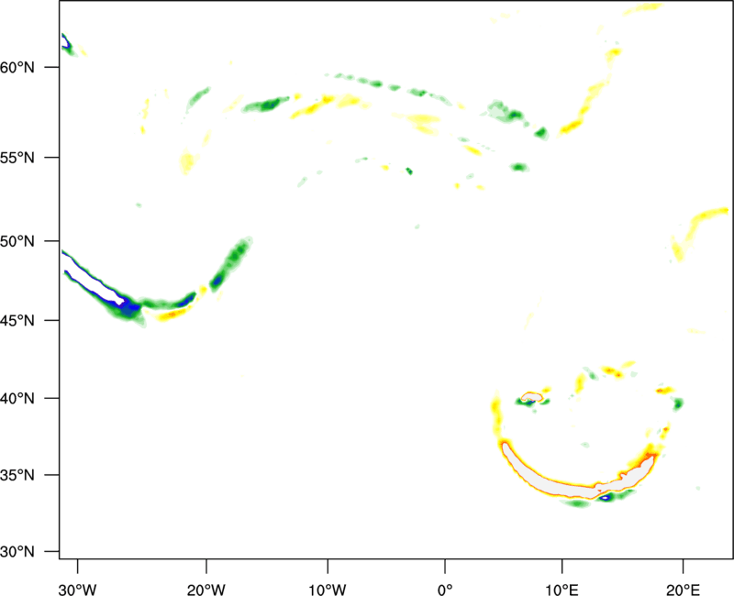The height and width of the screenshot is (596, 734).
Task: Click the small gray blob near 40°N 7°E
Action: point(531,397)
